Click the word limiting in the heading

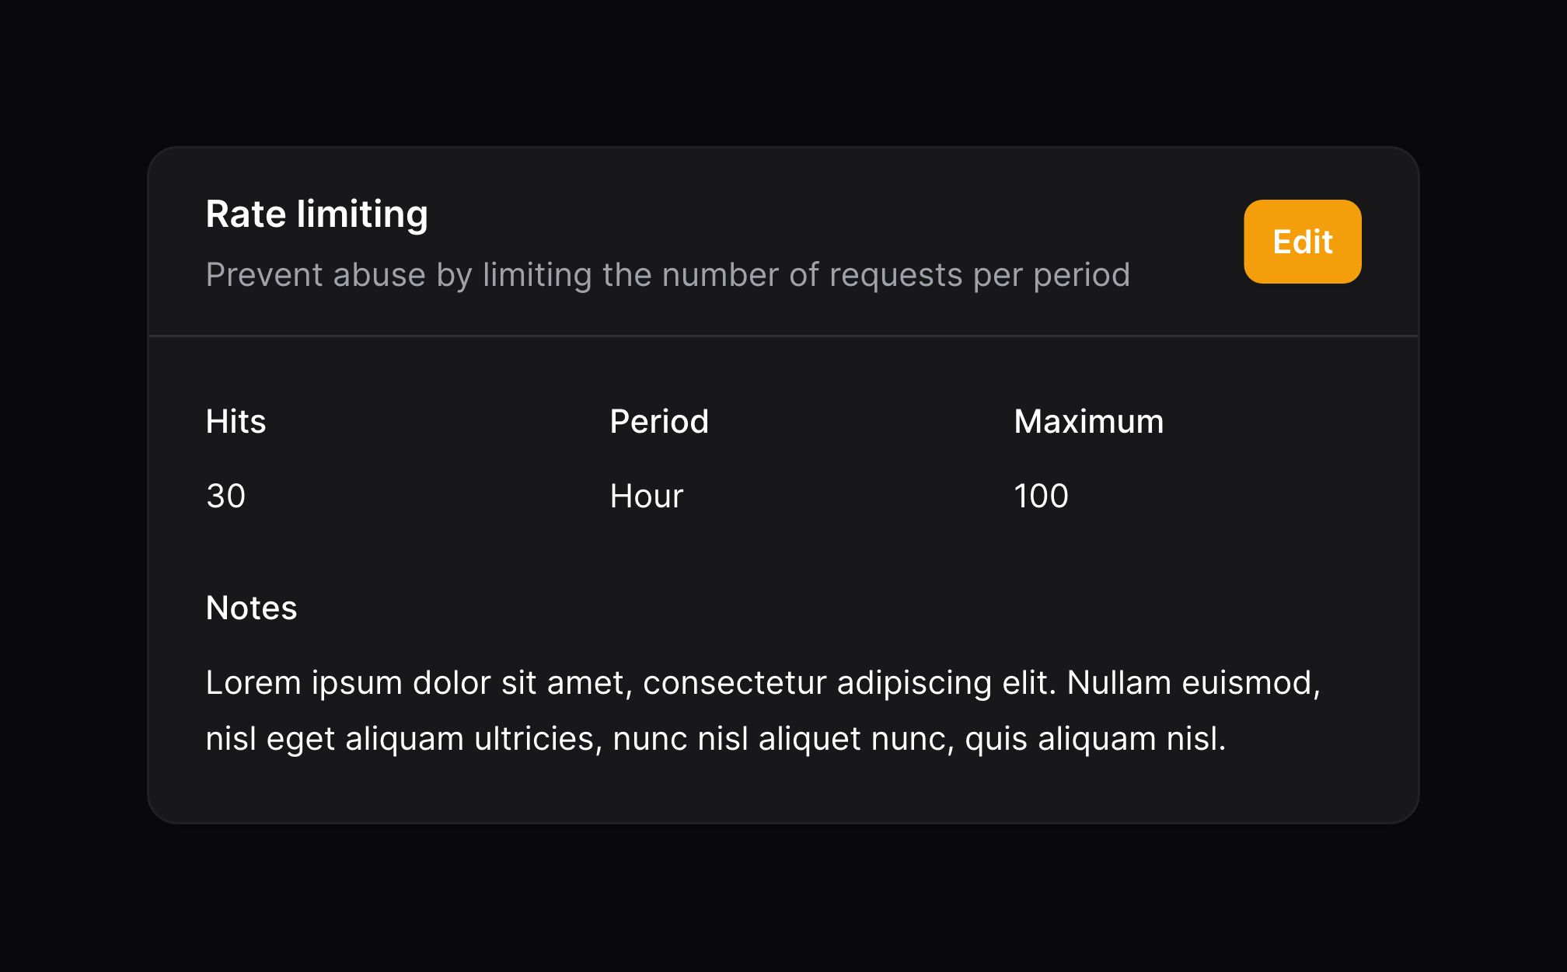coord(362,214)
